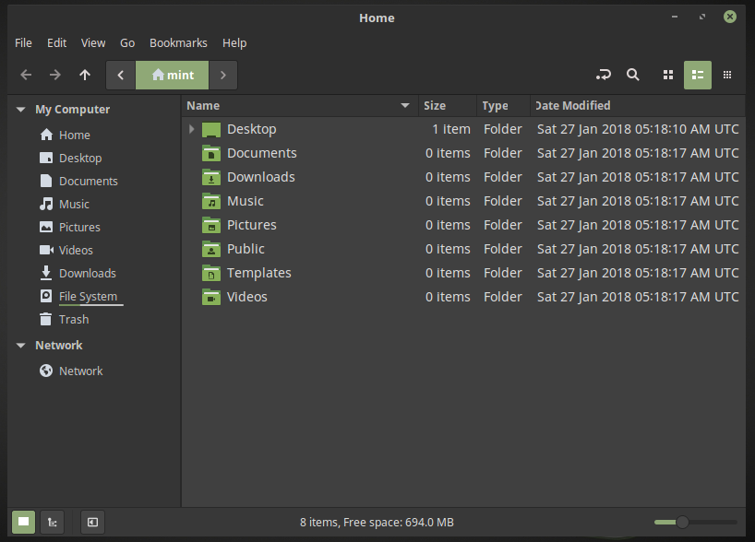Switch sidebar to tree view
755x542 pixels.
53,522
